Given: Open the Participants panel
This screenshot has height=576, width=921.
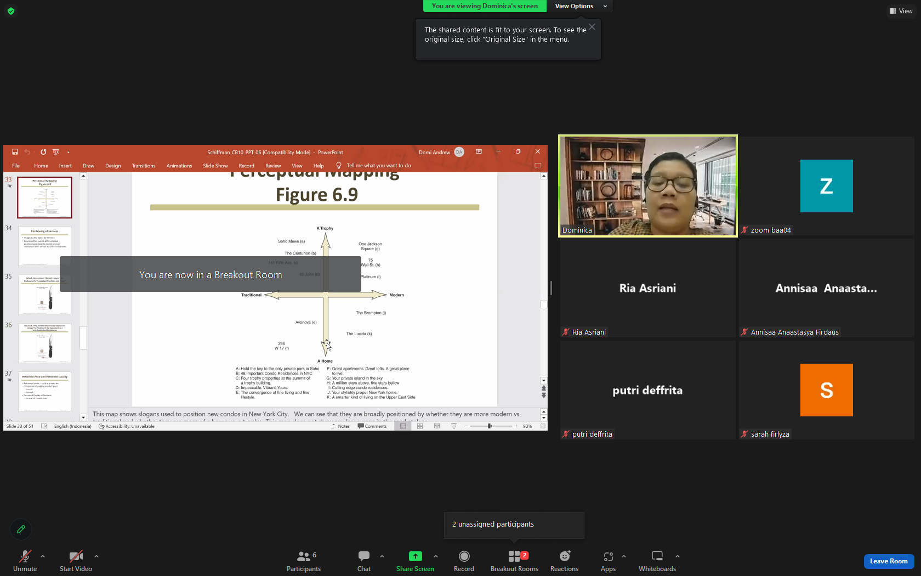Looking at the screenshot, I should point(304,561).
